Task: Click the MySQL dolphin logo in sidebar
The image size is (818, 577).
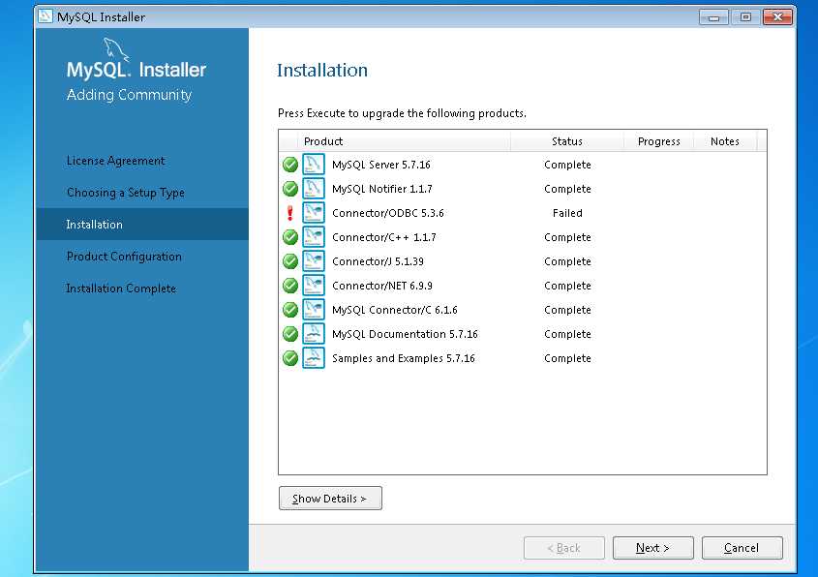Action: [x=116, y=49]
